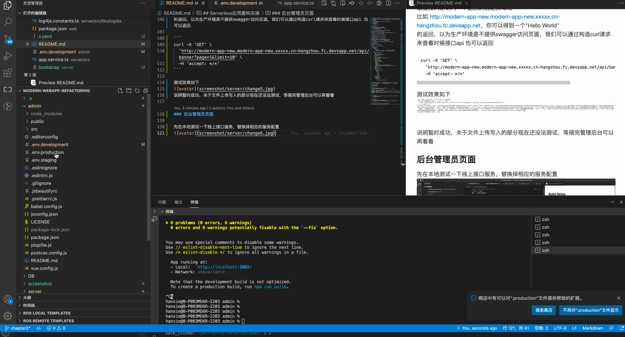Open explorer More Actions ellipsis

tap(142, 3)
